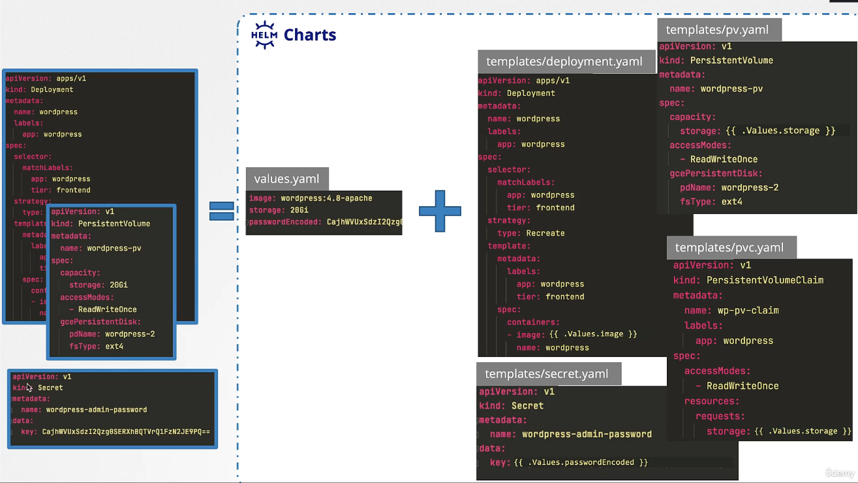Click the large blue plus sign
The image size is (858, 483).
pos(440,211)
